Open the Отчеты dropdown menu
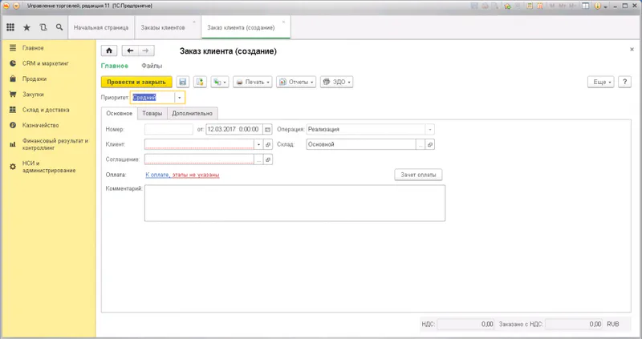 [295, 82]
